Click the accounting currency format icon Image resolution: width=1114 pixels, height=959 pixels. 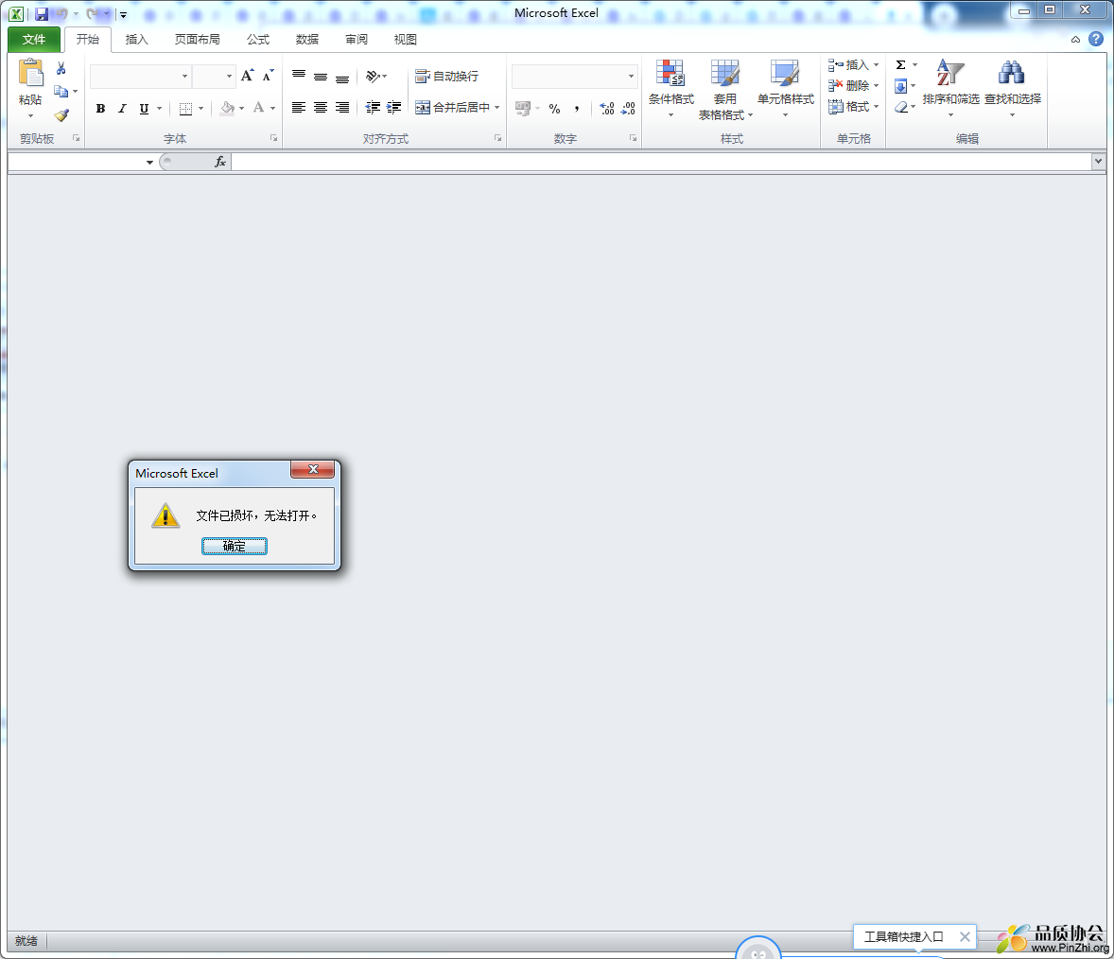(523, 108)
